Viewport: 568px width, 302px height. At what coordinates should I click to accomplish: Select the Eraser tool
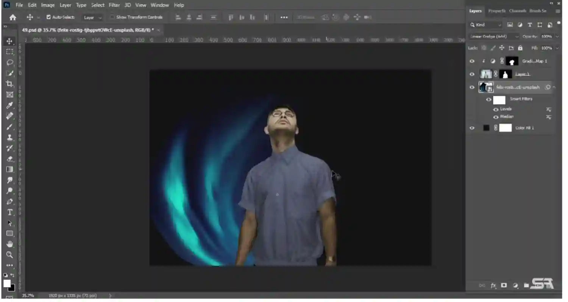coord(10,159)
